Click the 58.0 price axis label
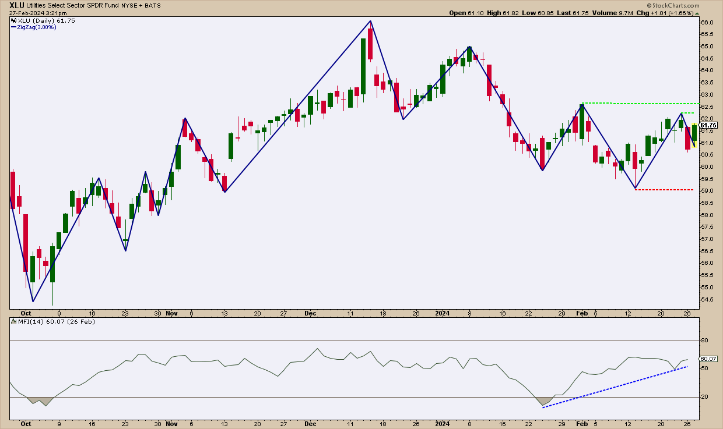This screenshot has height=429, width=723. coord(706,215)
